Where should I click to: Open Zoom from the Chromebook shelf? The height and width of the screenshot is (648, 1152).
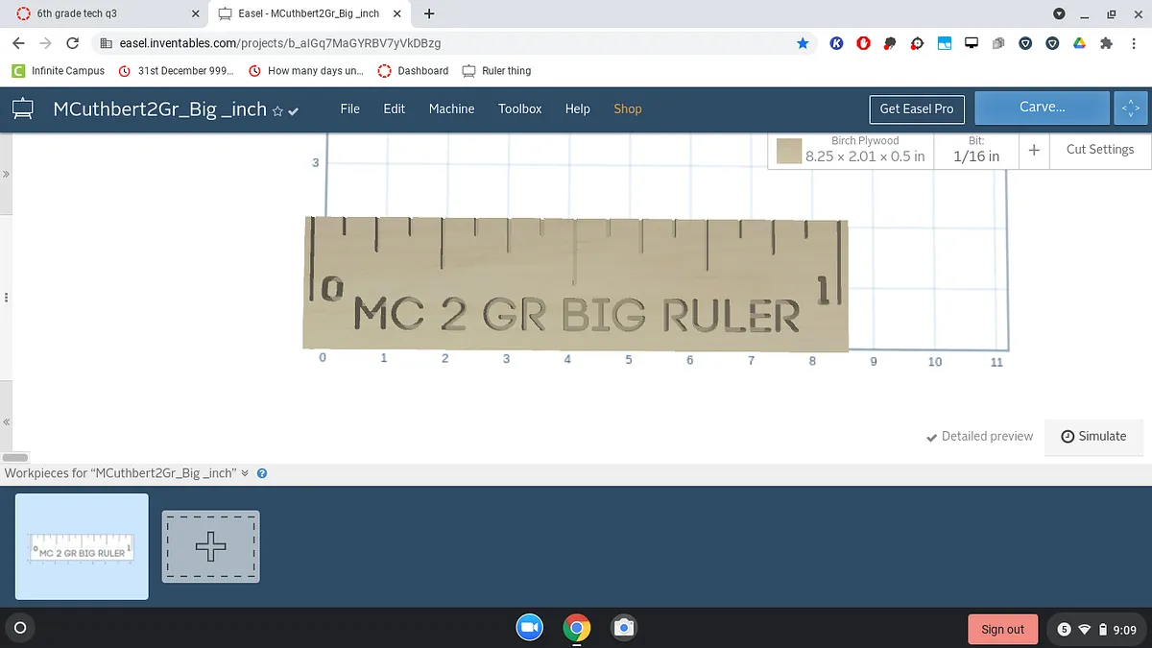click(x=529, y=628)
